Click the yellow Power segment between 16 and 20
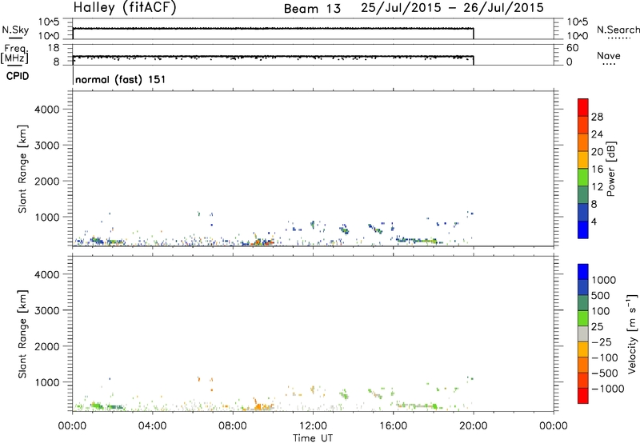Image resolution: width=640 pixels, height=443 pixels. click(583, 159)
